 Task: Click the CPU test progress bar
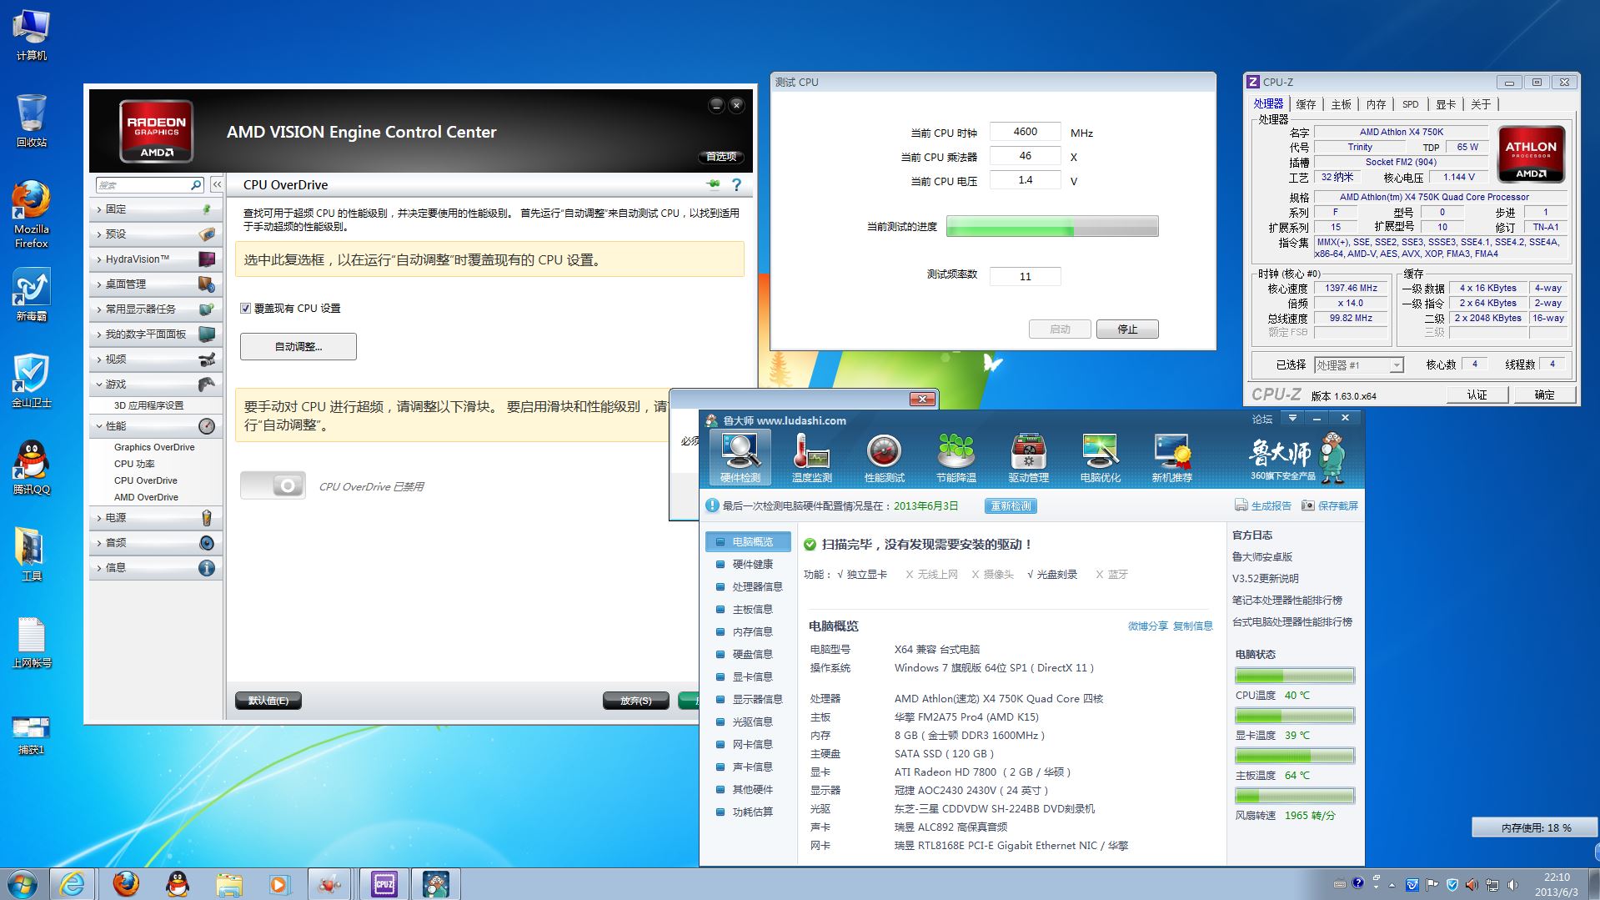pyautogui.click(x=1051, y=227)
